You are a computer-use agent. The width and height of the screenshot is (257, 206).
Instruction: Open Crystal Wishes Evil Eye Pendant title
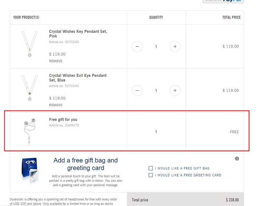pos(78,78)
